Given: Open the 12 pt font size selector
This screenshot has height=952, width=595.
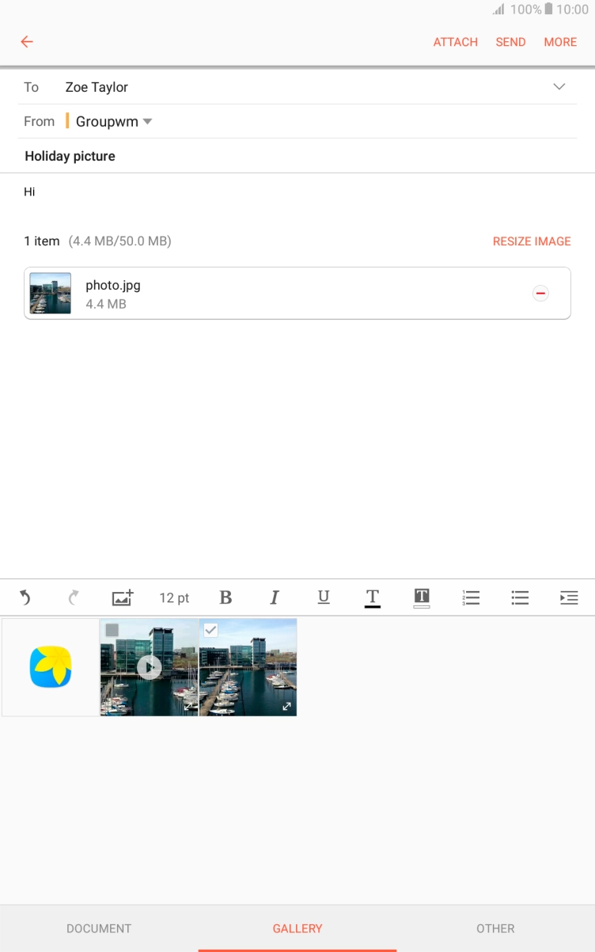Looking at the screenshot, I should click(x=174, y=597).
